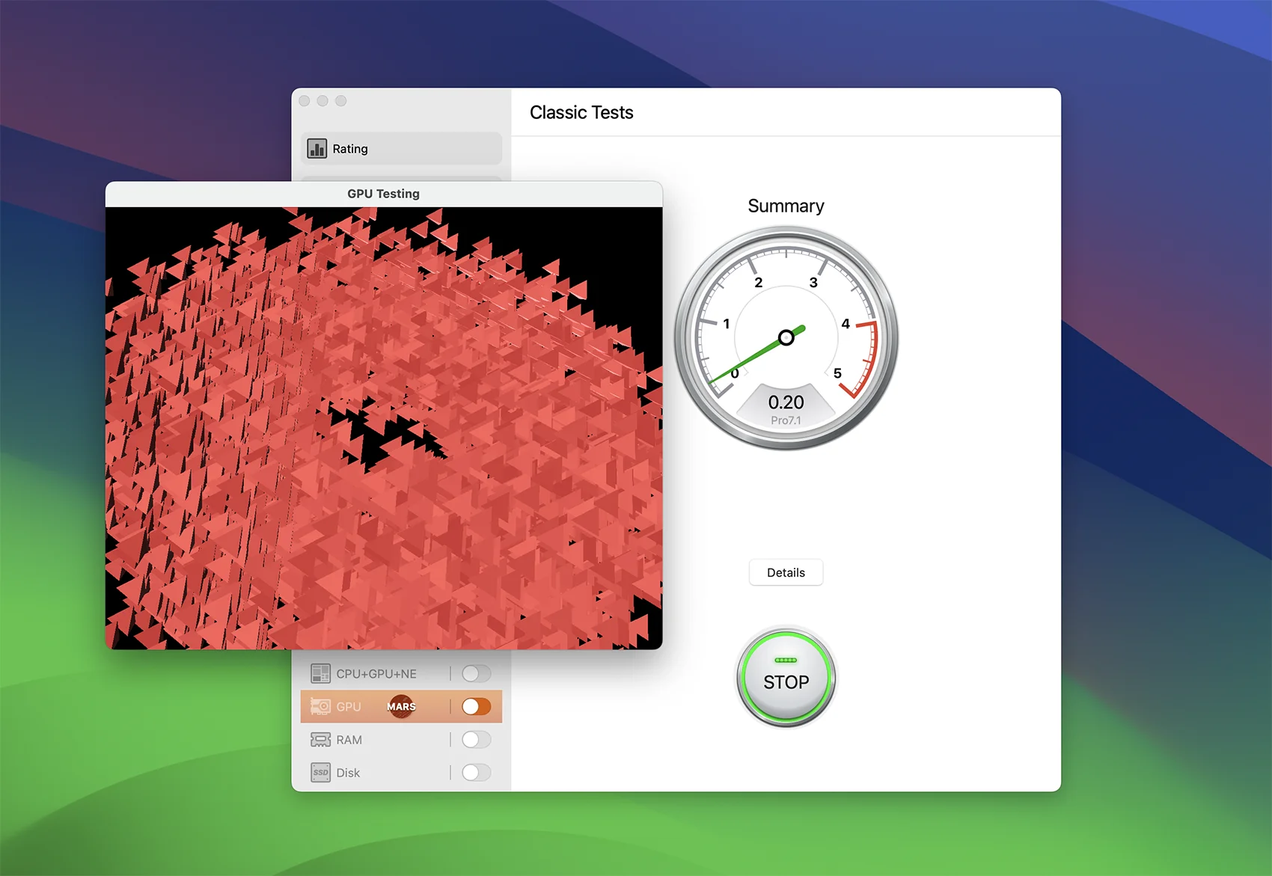Click the RAM module icon
Screen dimensions: 1272x876
tap(320, 740)
